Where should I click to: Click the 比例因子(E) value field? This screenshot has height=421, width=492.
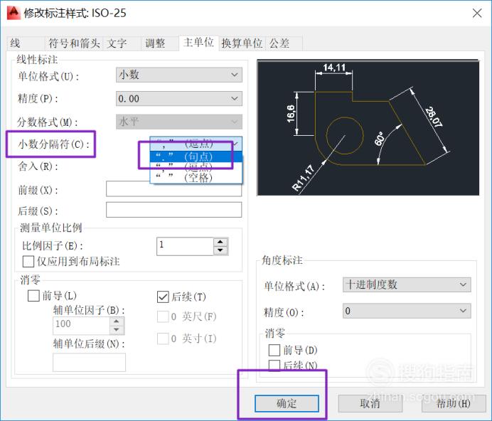185,246
